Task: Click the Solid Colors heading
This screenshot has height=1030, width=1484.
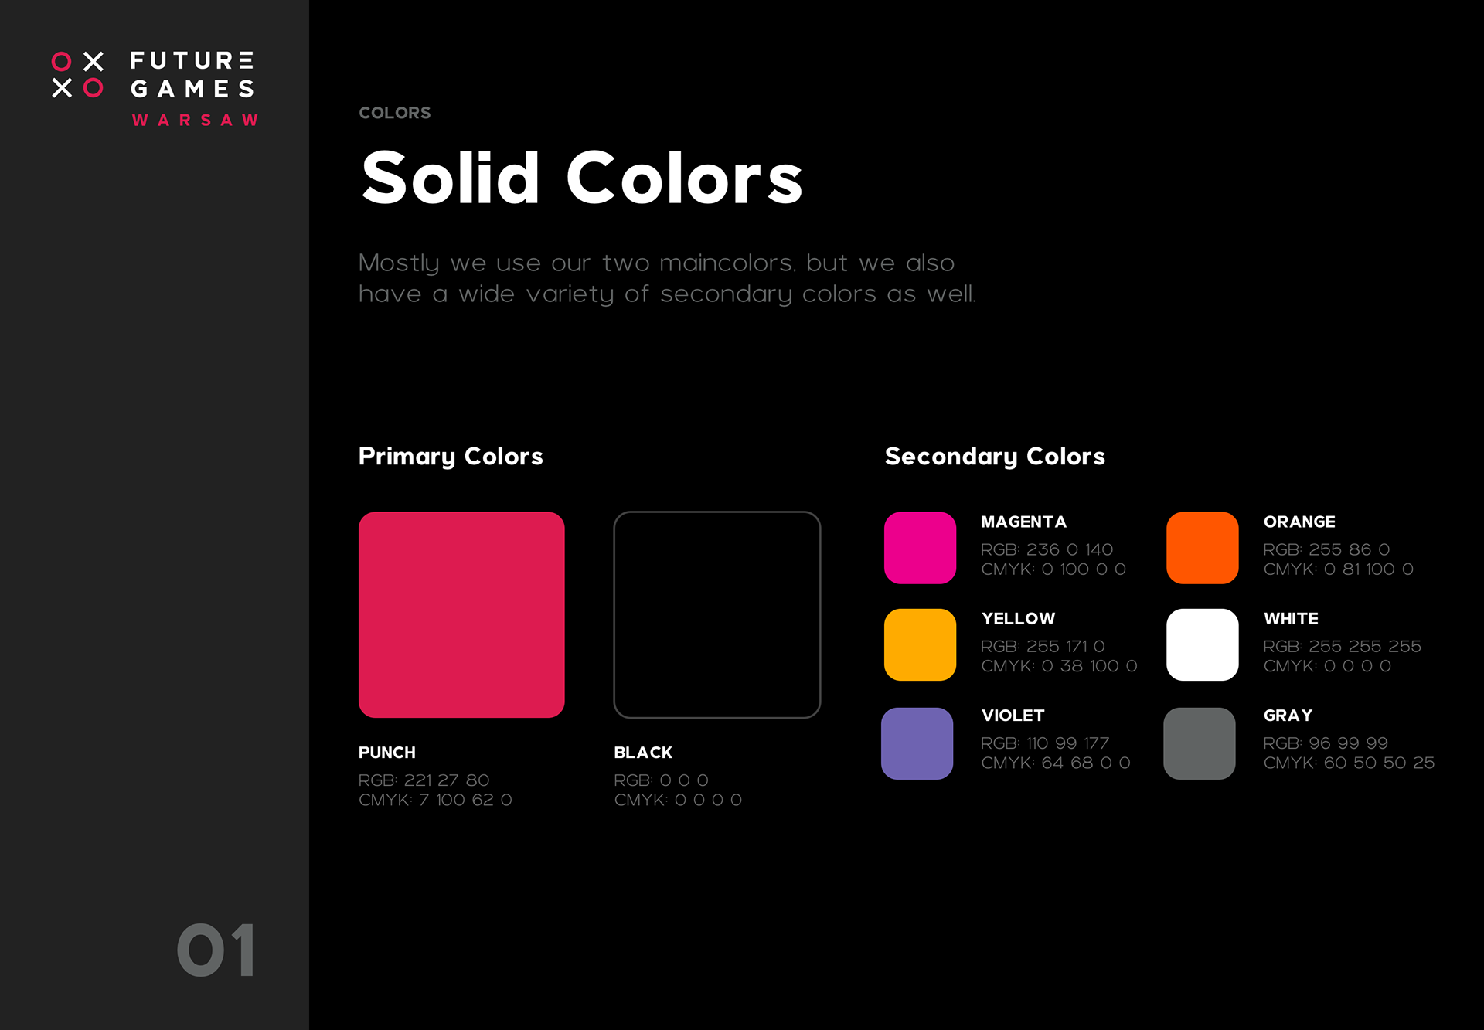Action: tap(581, 178)
